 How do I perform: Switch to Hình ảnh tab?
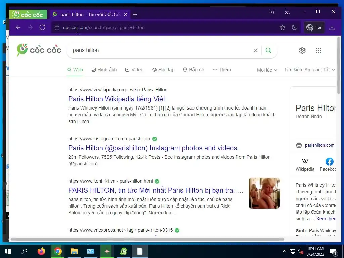[104, 70]
